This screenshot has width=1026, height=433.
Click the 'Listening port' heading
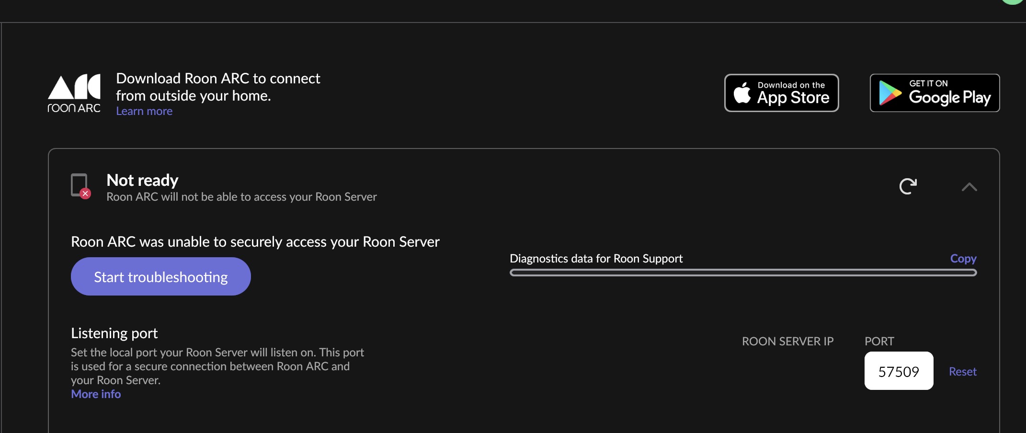(114, 333)
